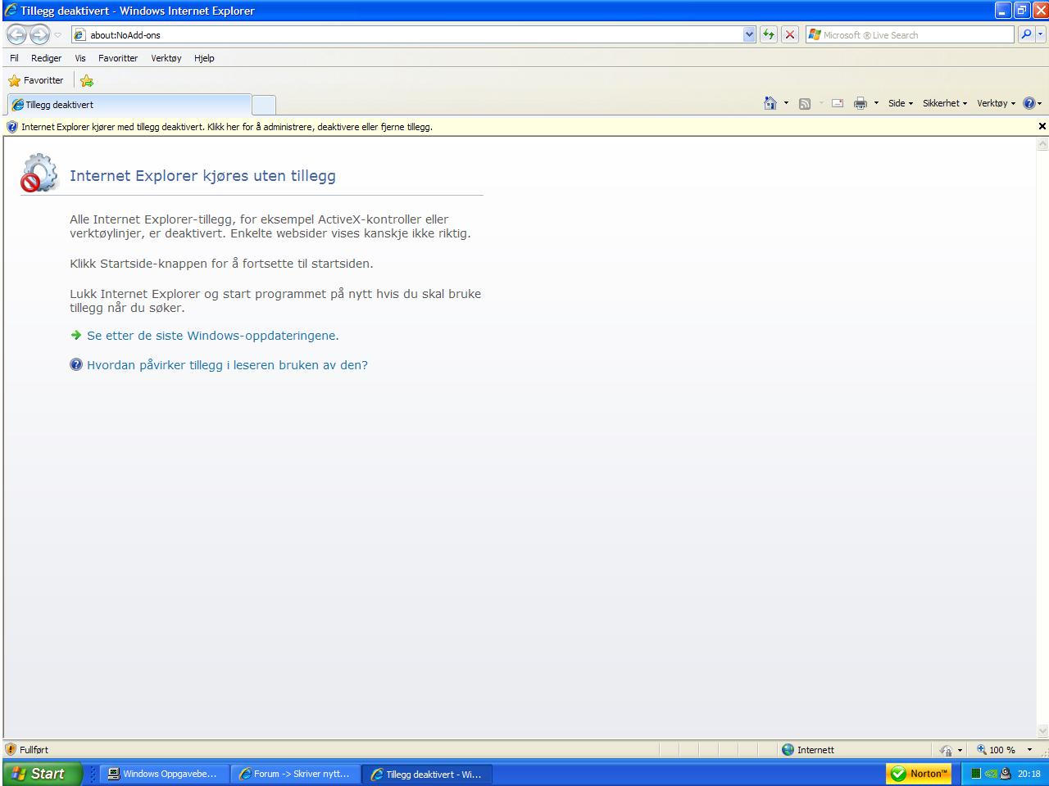
Task: Open Hvordan påvirker tillegg i leseren link
Action: [x=228, y=365]
